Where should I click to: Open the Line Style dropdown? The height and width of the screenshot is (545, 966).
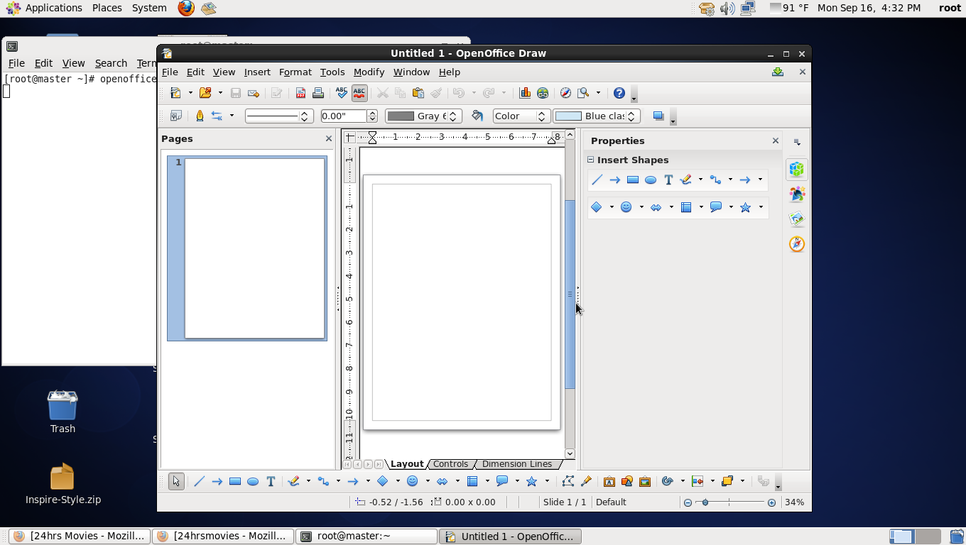[279, 116]
